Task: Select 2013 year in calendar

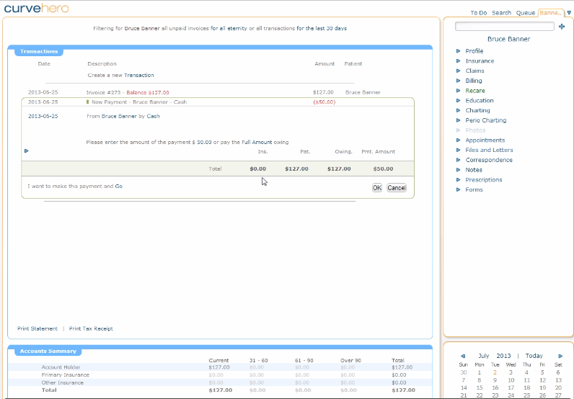Action: (x=503, y=356)
